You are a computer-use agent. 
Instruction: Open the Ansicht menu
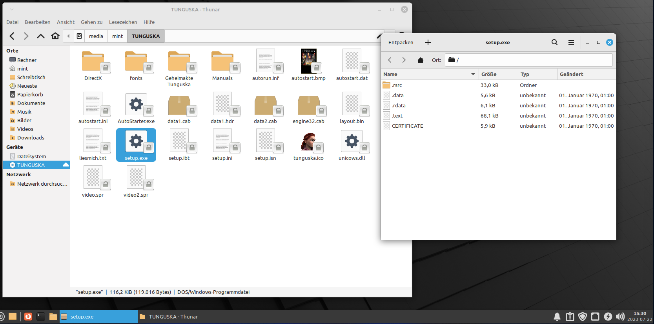click(66, 22)
